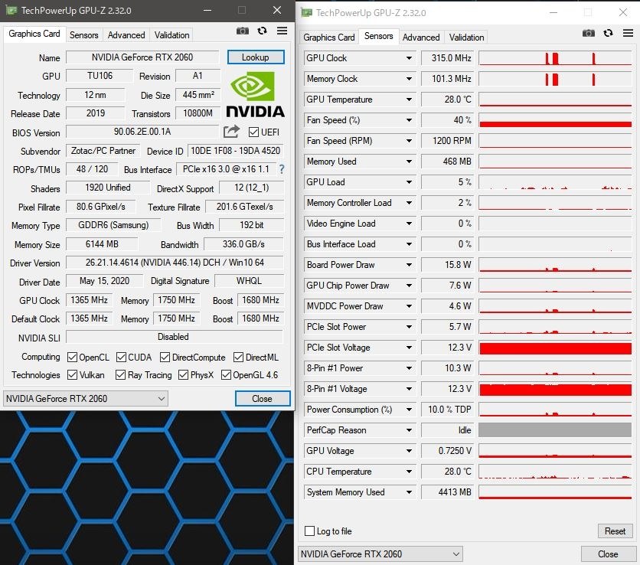Screen dimensions: 640x565
Task: Click the Lookup button
Action: point(256,57)
